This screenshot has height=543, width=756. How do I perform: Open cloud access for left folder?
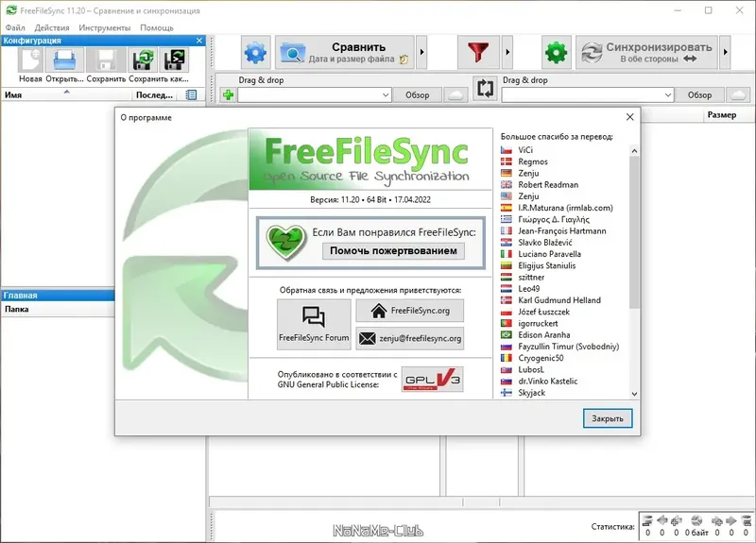(x=455, y=95)
